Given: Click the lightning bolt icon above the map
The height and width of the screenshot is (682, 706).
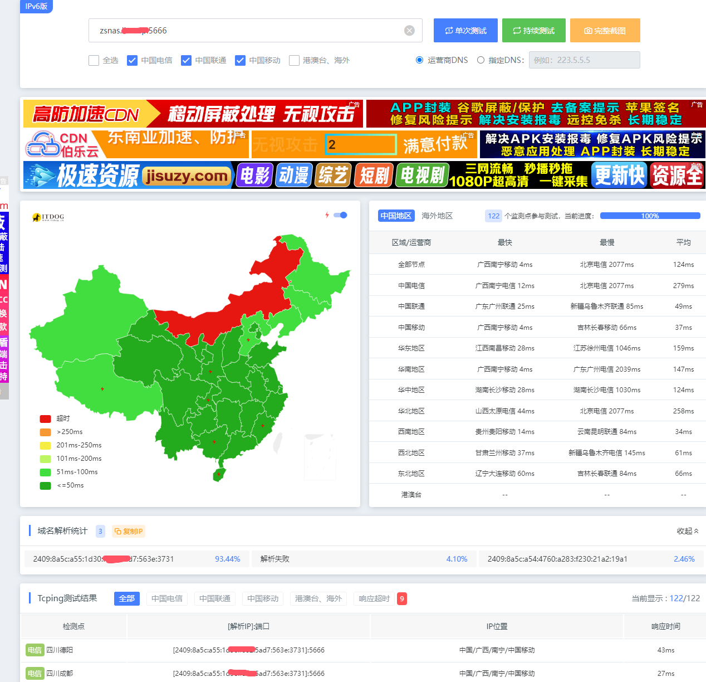Looking at the screenshot, I should [327, 215].
